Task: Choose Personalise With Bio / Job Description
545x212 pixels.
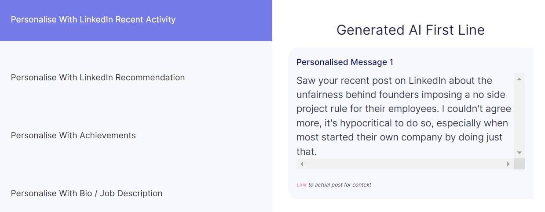Action: click(87, 194)
